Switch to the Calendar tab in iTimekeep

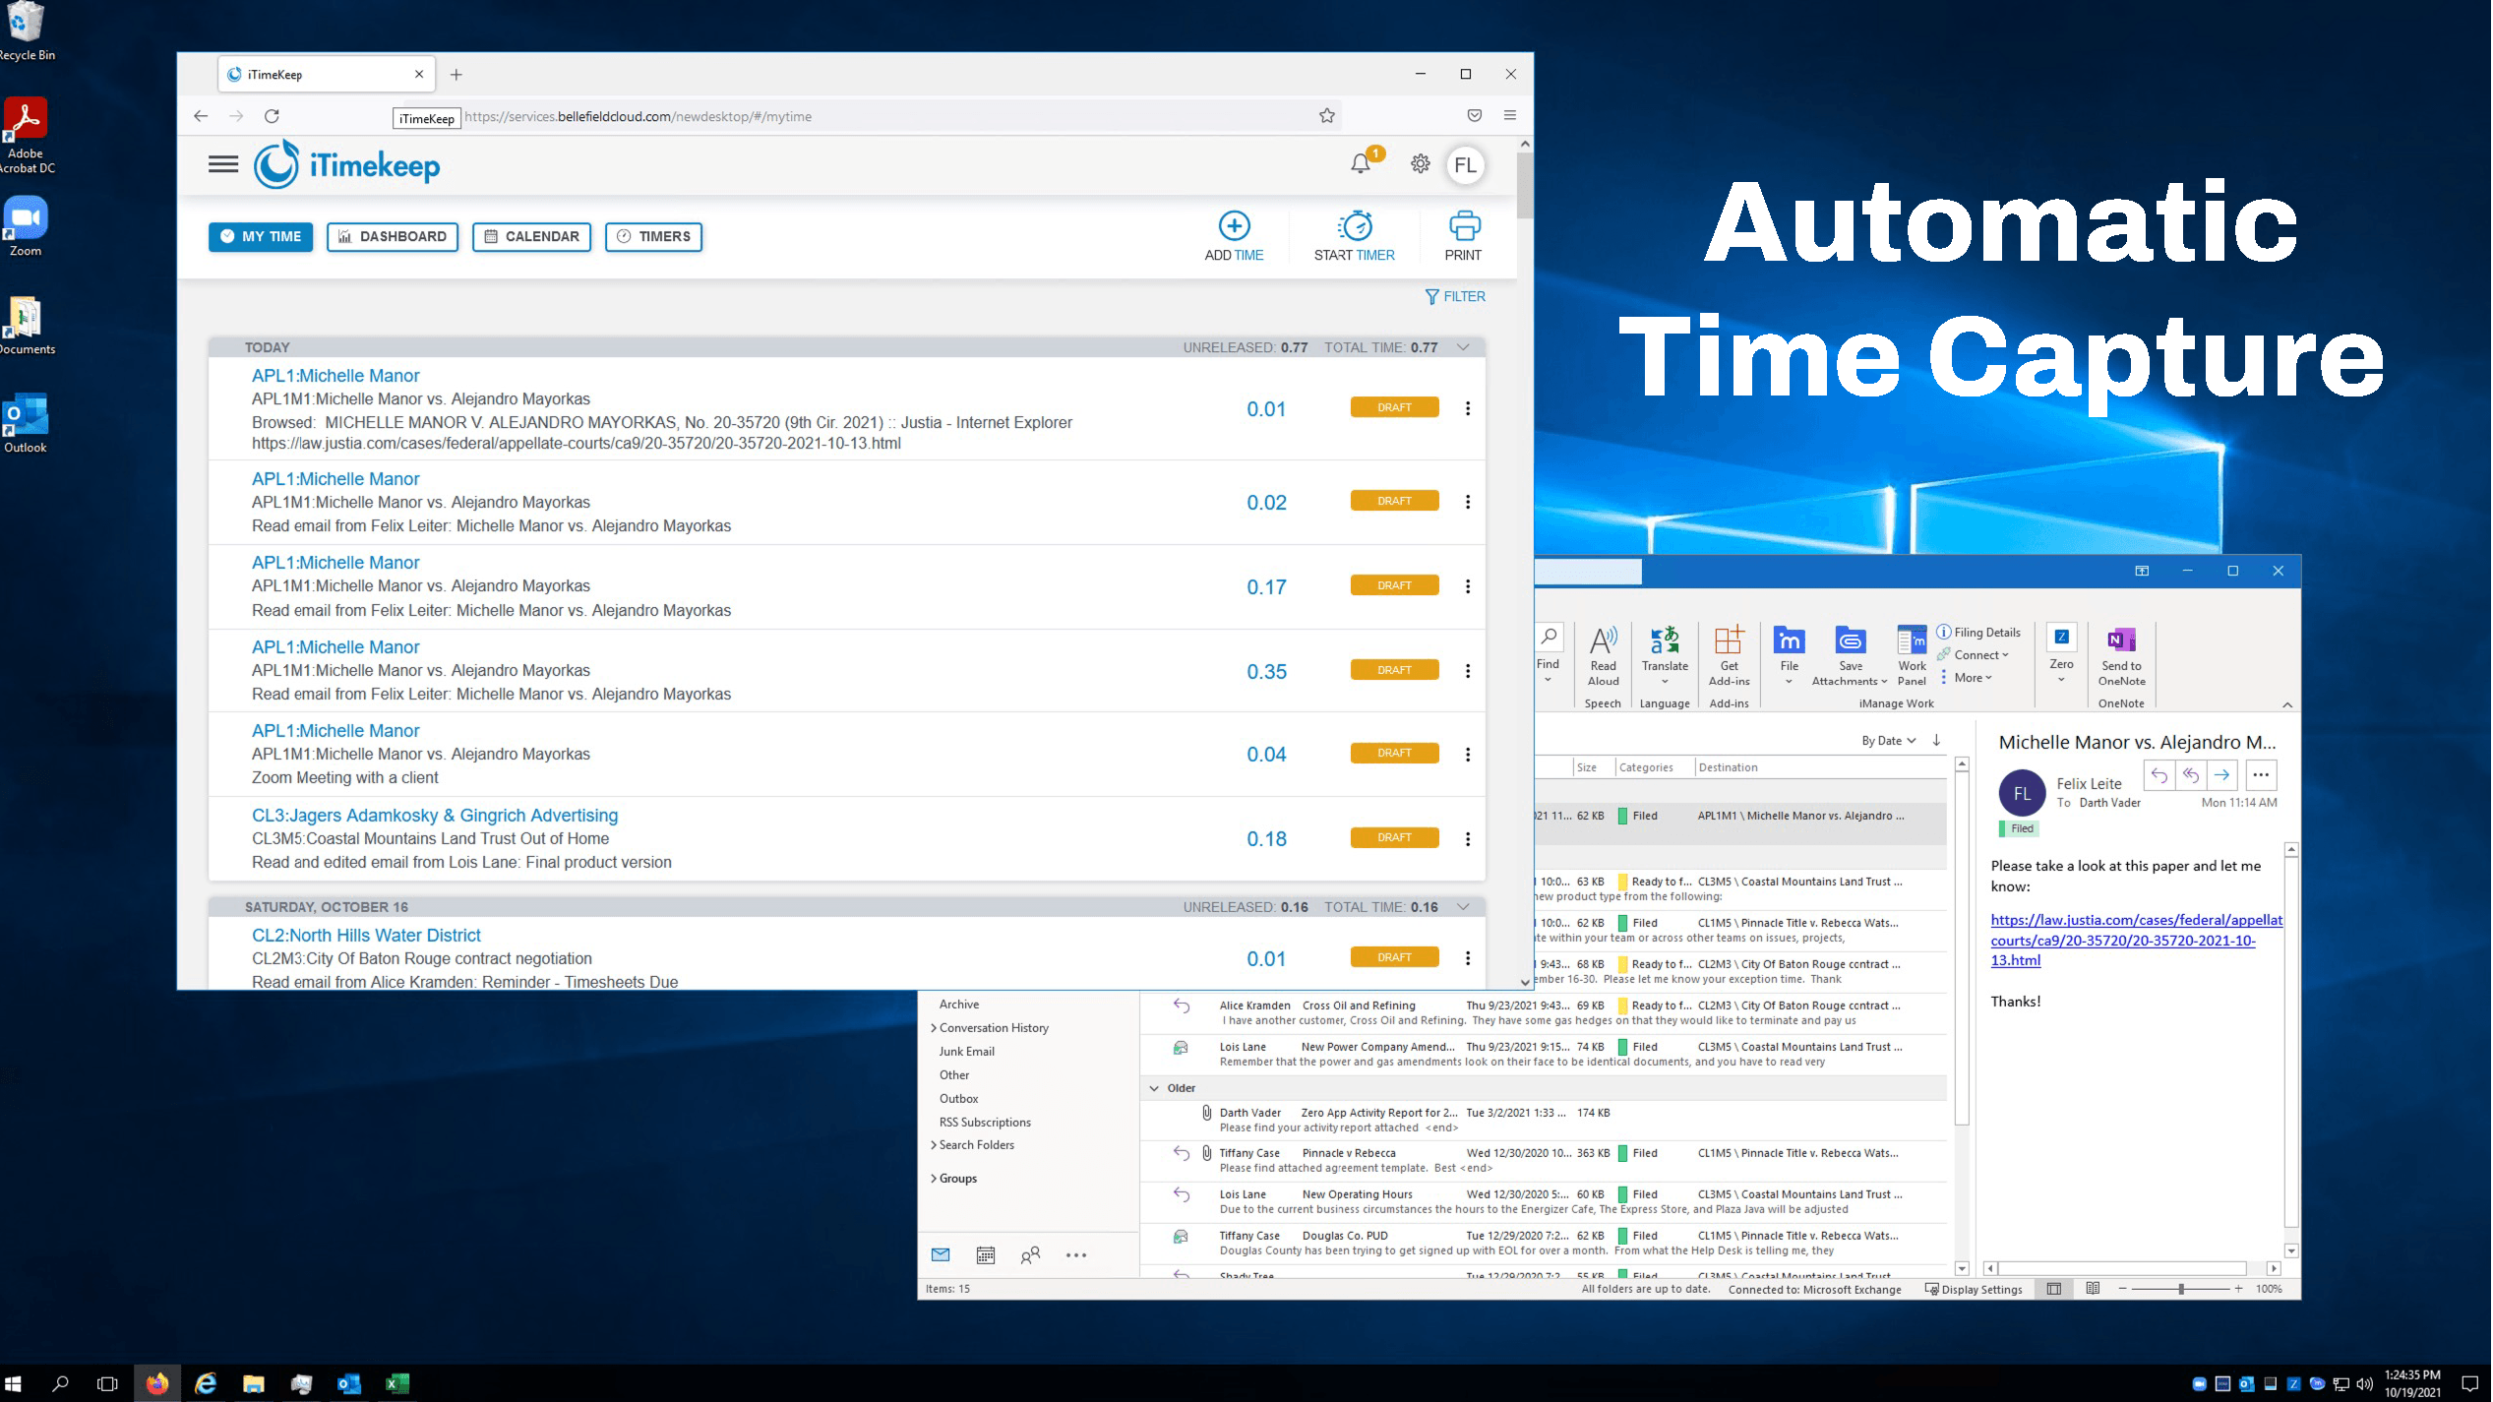[531, 237]
